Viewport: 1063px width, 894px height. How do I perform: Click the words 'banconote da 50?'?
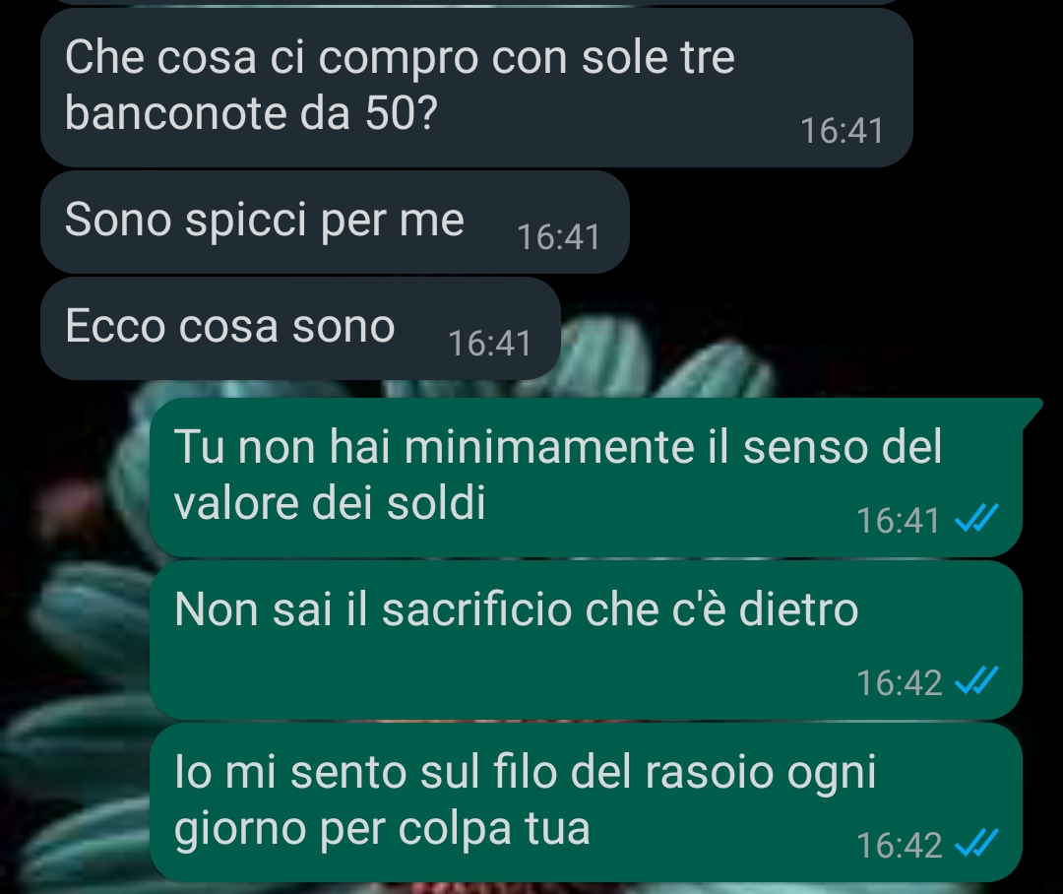251,112
